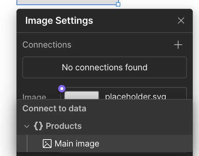Click the Main image picture icon
This screenshot has width=199, height=156.
47,144
